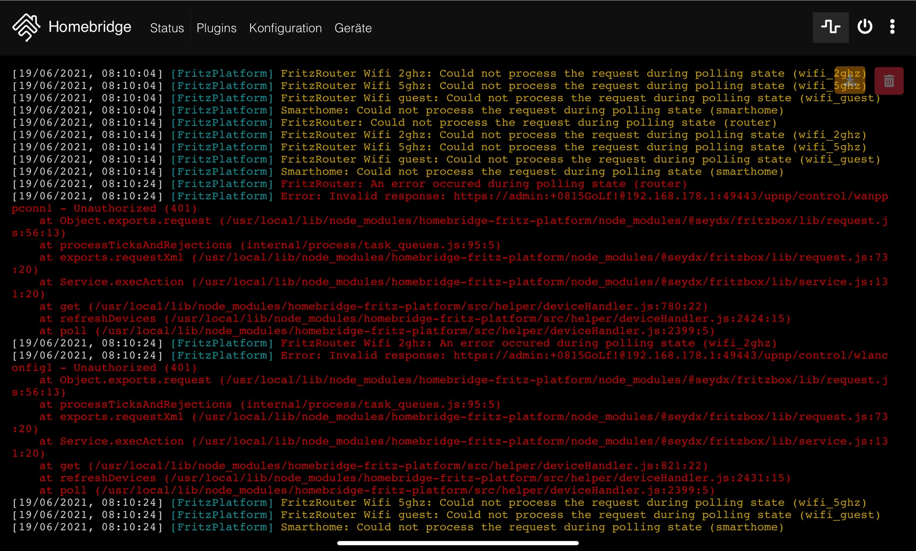Go to the Status page

[x=167, y=28]
